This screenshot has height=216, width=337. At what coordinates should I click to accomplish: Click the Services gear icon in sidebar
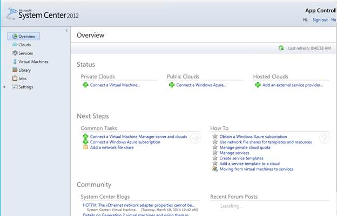pyautogui.click(x=15, y=53)
